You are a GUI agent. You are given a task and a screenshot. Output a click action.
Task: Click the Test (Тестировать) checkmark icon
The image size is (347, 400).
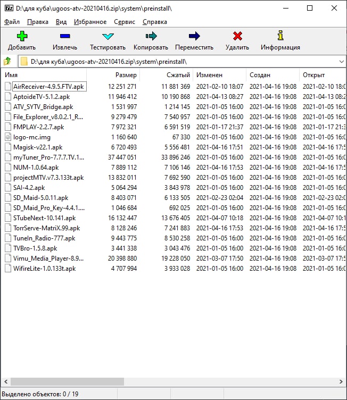108,36
